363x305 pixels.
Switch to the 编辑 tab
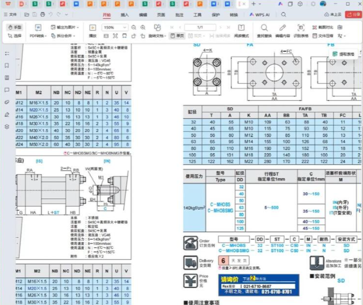point(143,15)
